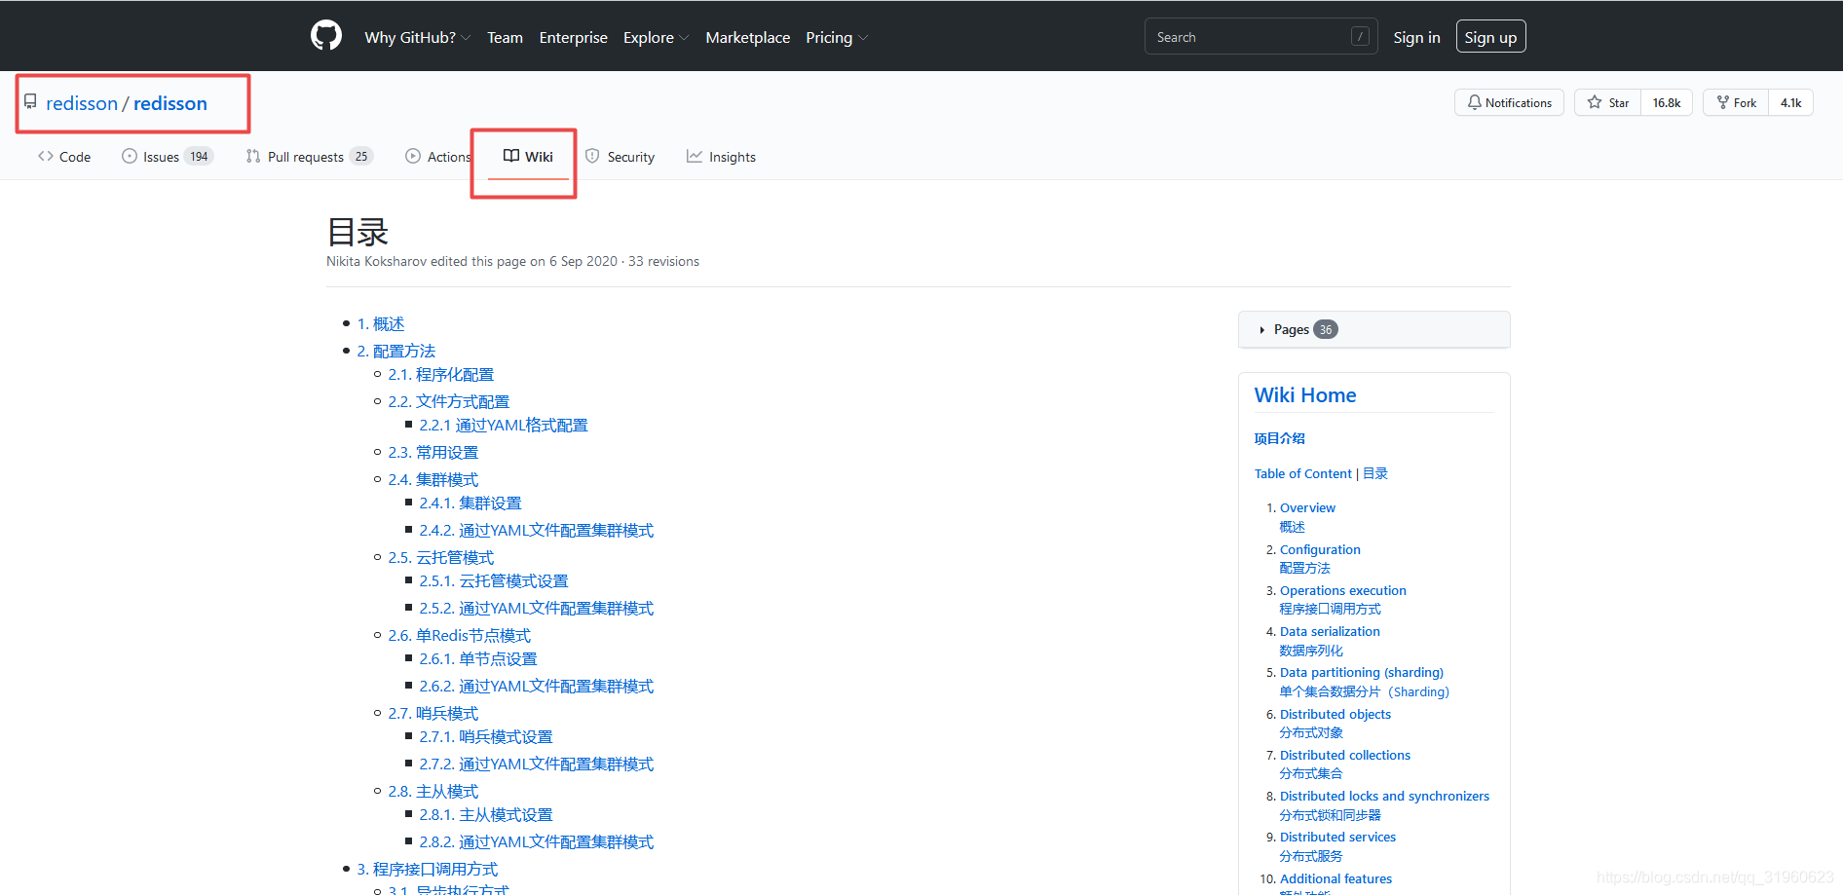The width and height of the screenshot is (1843, 895).
Task: Switch to the Issues tab
Action: (x=168, y=157)
